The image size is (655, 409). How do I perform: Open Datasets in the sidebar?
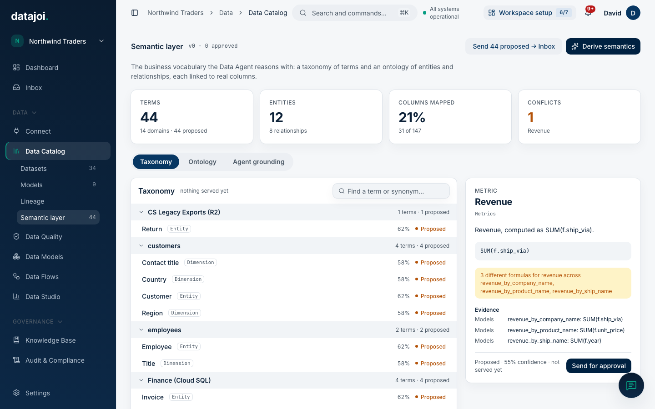click(x=58, y=168)
